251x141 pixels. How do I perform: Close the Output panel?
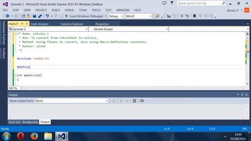pyautogui.click(x=247, y=95)
